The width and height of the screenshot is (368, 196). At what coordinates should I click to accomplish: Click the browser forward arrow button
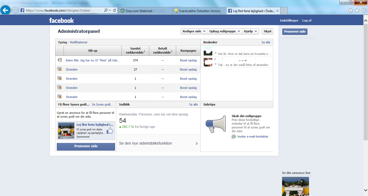pos(15,10)
